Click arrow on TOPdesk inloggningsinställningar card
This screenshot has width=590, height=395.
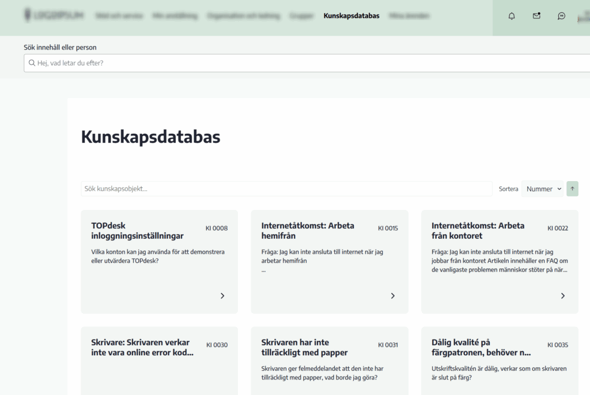(222, 296)
